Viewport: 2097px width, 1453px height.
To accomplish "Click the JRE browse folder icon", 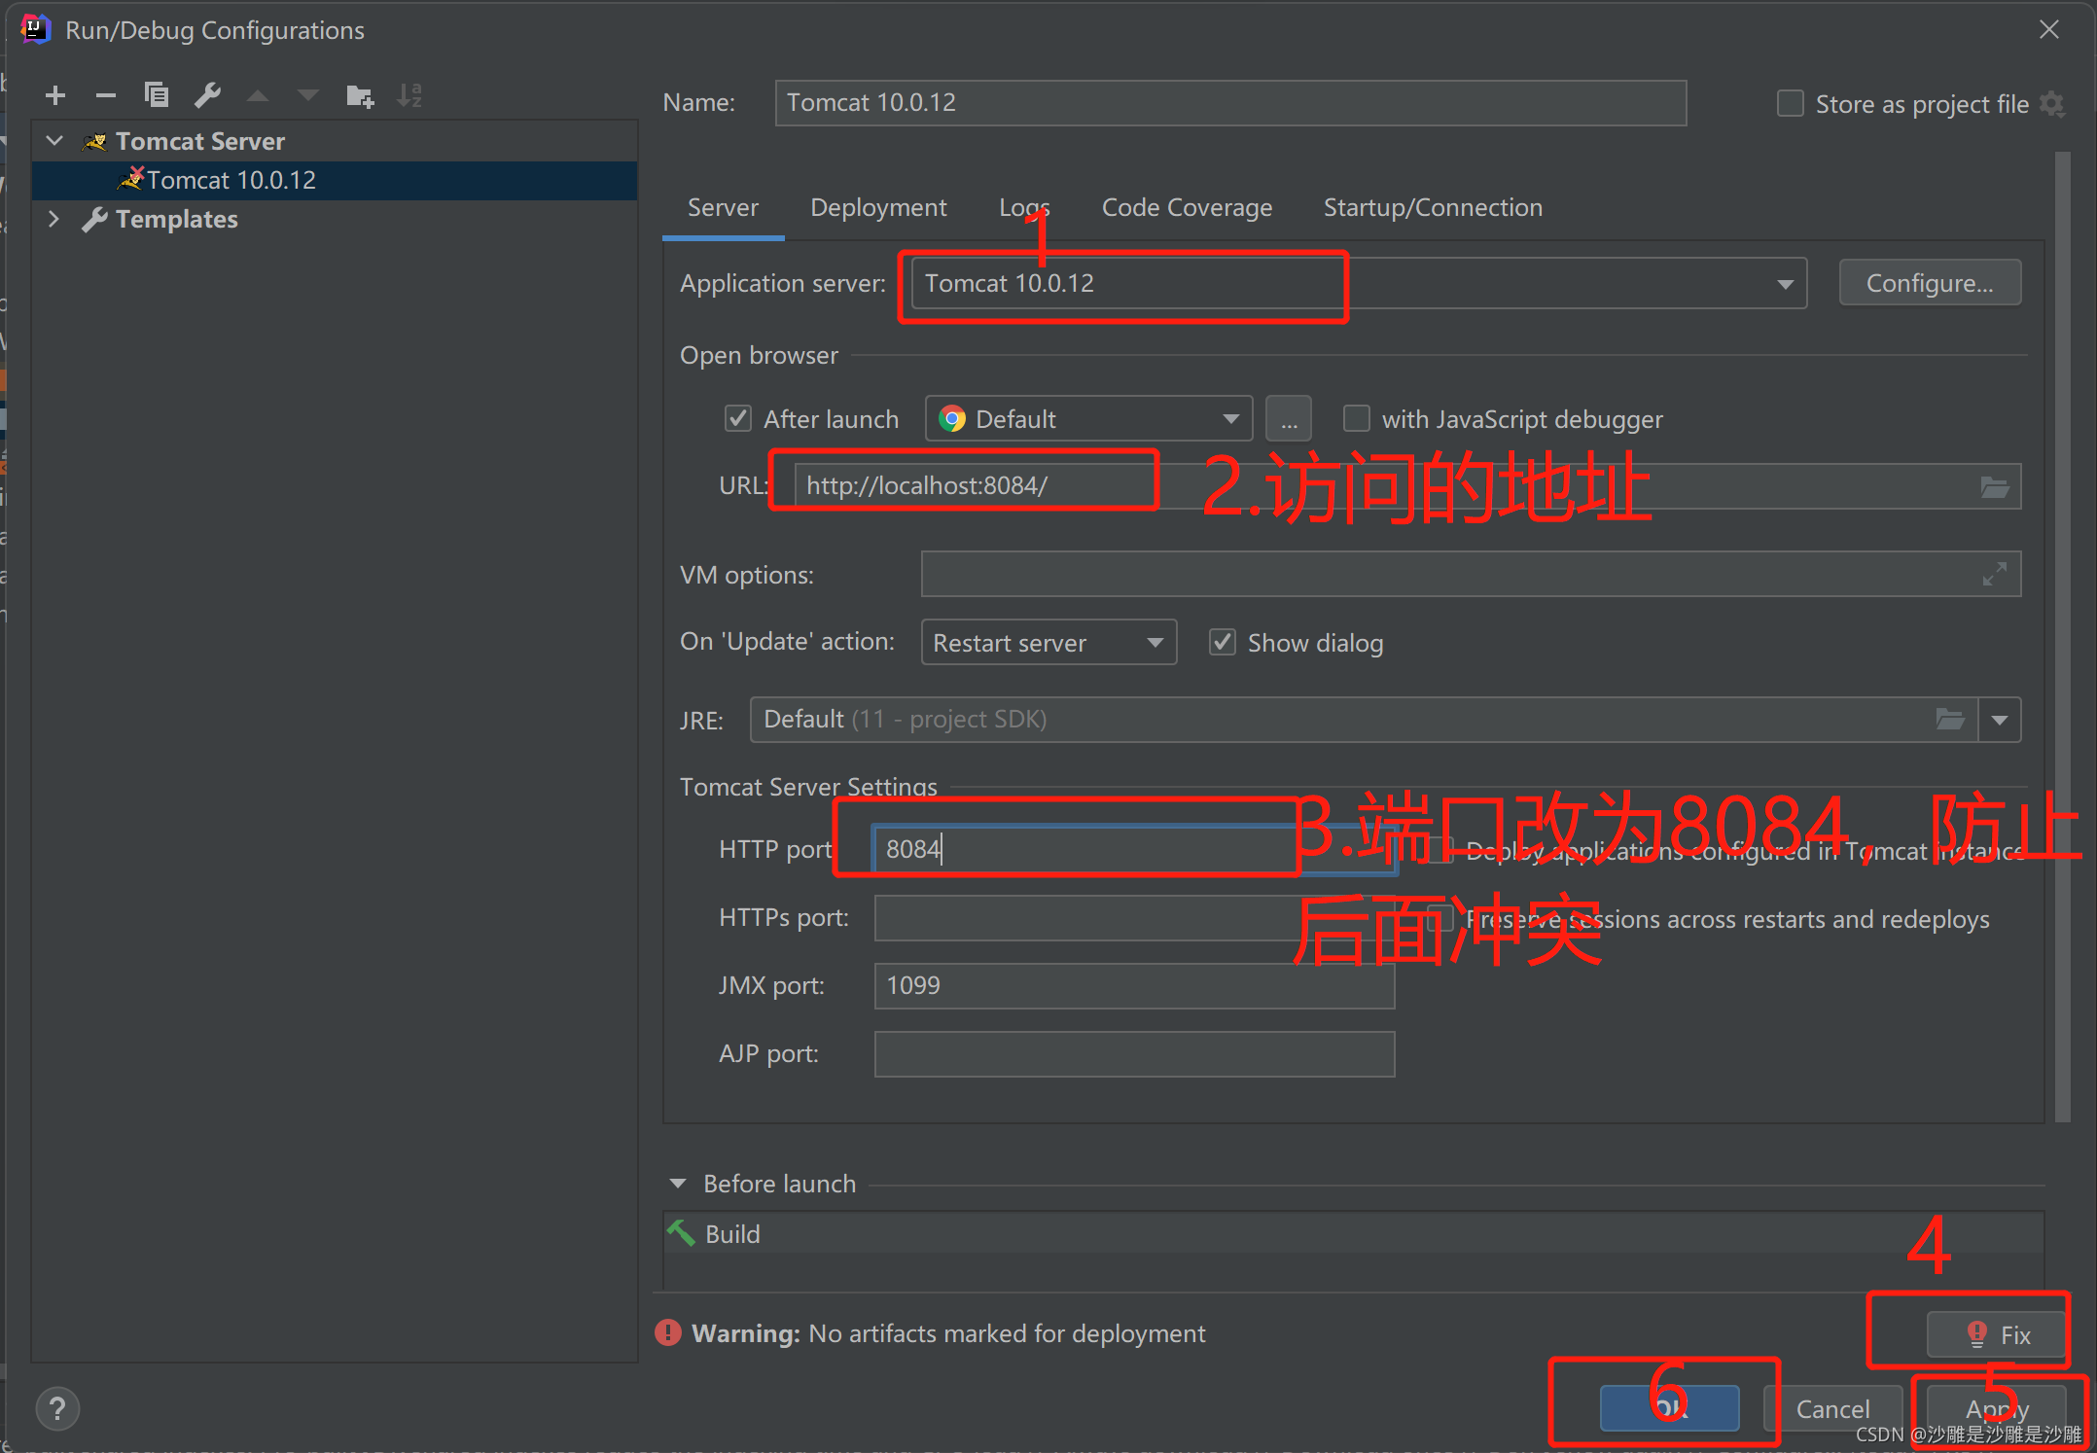I will [1949, 720].
